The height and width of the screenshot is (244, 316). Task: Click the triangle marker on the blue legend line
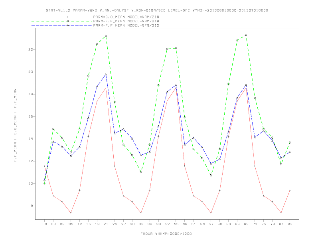pos(68,26)
